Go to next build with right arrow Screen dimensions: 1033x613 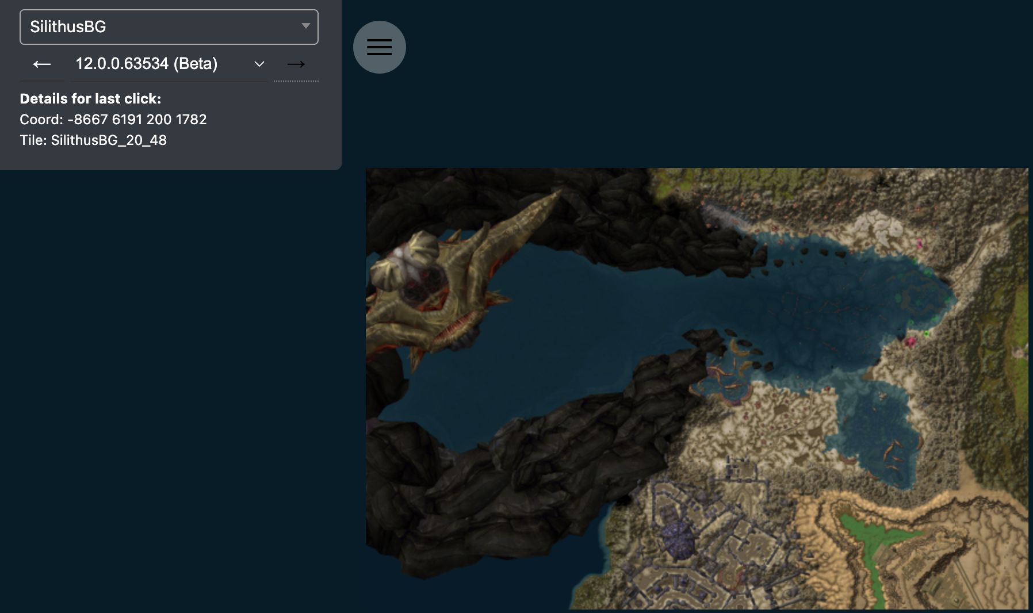point(296,64)
